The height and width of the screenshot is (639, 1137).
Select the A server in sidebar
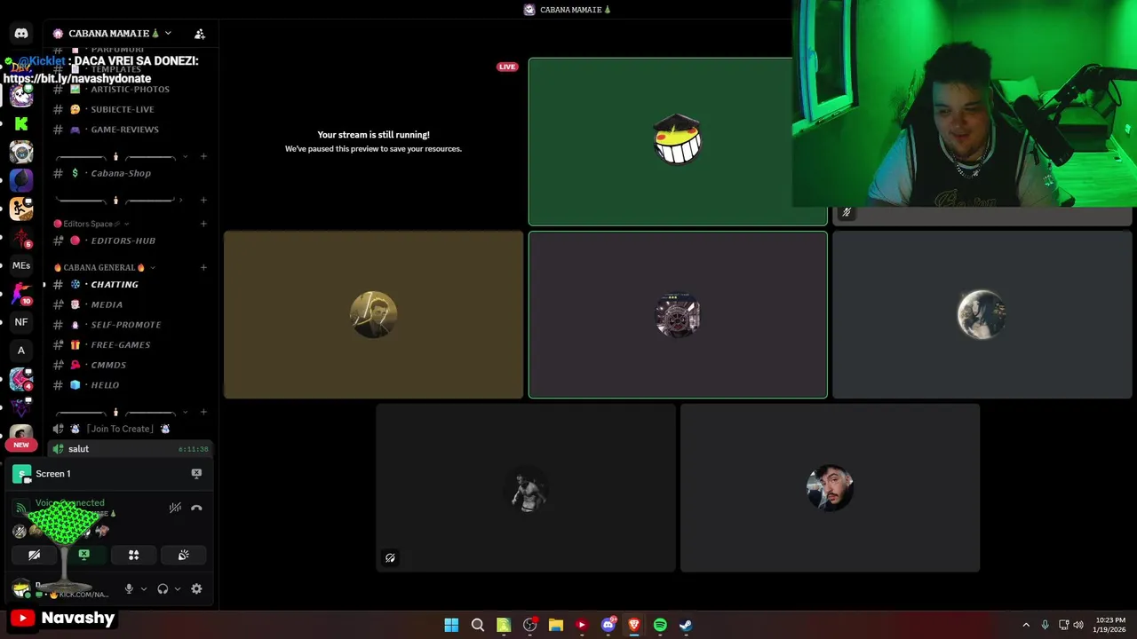point(21,351)
